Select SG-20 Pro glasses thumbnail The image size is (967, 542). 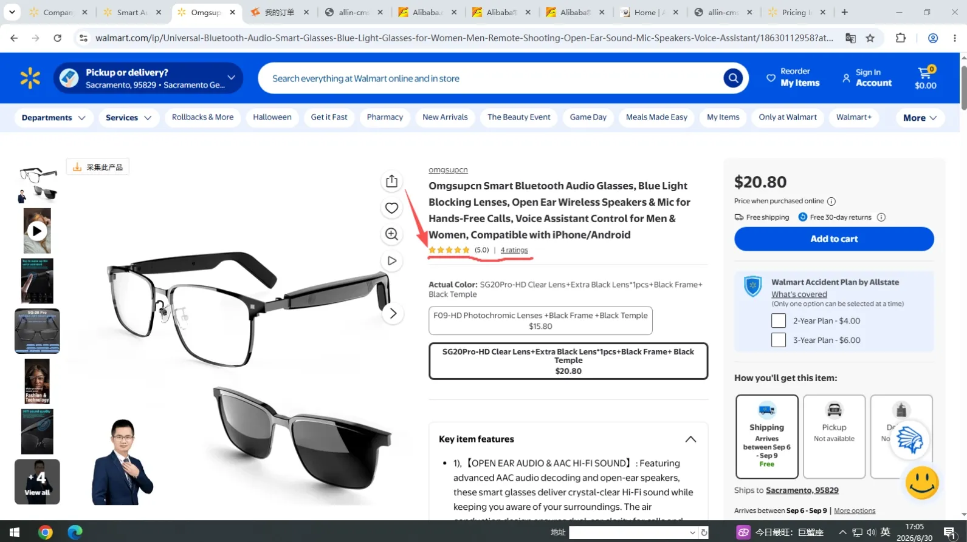pyautogui.click(x=37, y=331)
